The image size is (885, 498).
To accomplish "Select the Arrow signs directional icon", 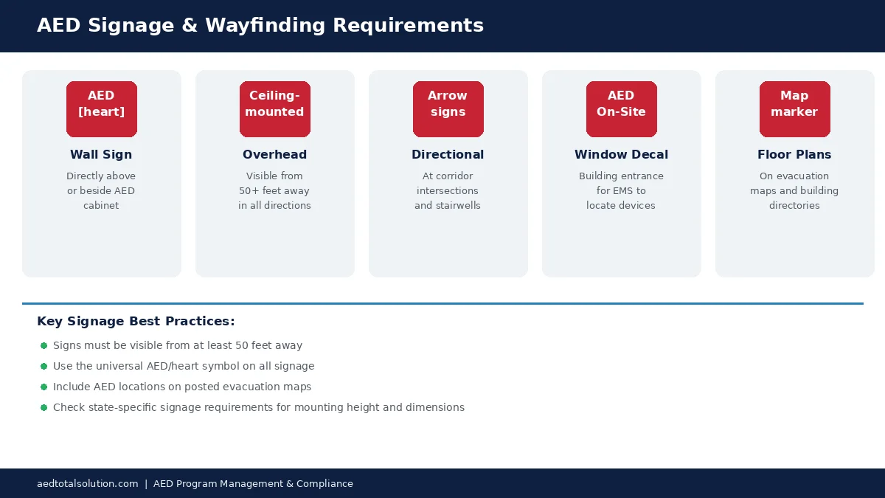I will coord(448,109).
